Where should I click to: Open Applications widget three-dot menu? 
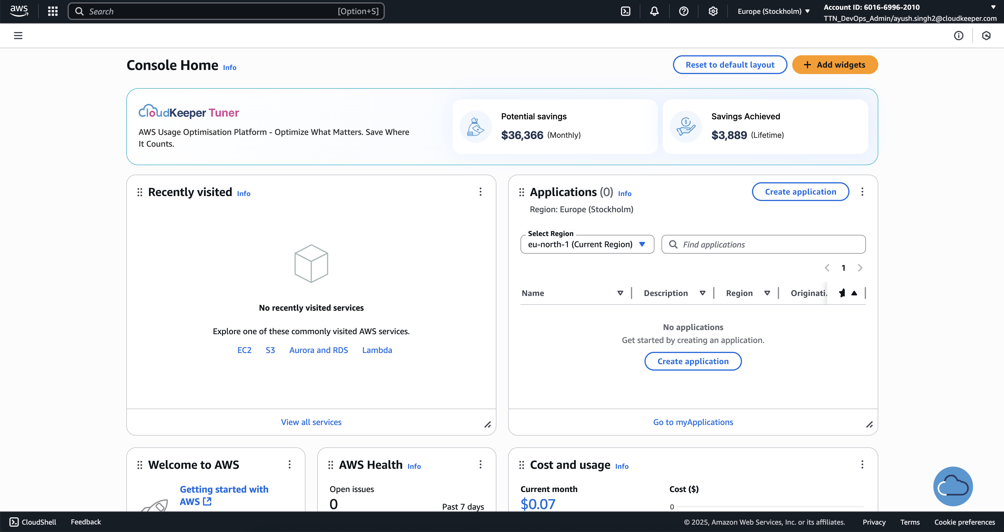pos(862,192)
